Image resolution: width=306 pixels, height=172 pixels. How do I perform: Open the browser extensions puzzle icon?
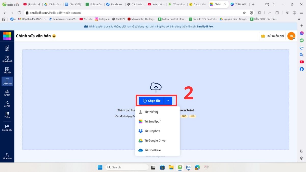tap(260, 13)
